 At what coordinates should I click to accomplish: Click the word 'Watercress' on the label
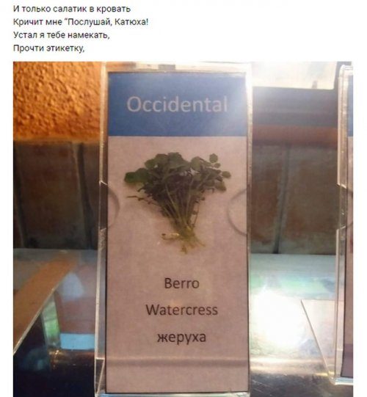tap(181, 310)
